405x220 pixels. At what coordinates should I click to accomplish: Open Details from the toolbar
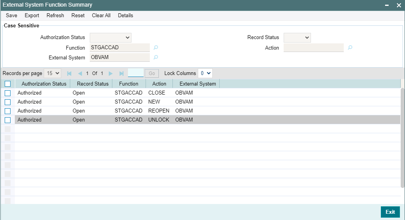(126, 15)
